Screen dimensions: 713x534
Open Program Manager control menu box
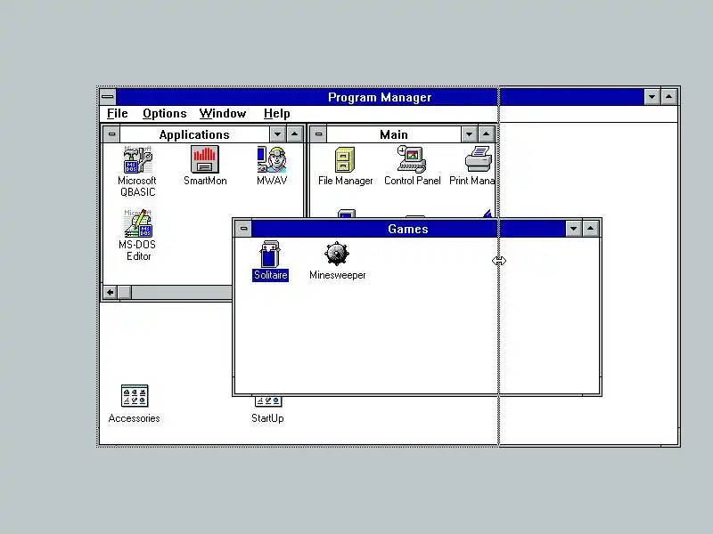point(108,97)
